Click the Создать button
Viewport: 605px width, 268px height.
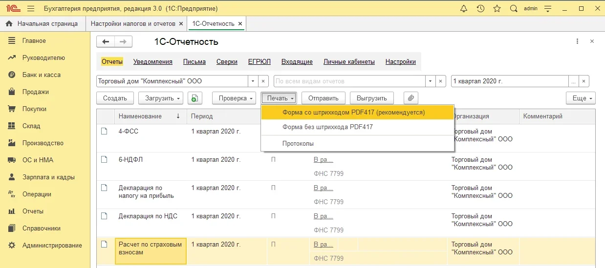[x=115, y=98]
